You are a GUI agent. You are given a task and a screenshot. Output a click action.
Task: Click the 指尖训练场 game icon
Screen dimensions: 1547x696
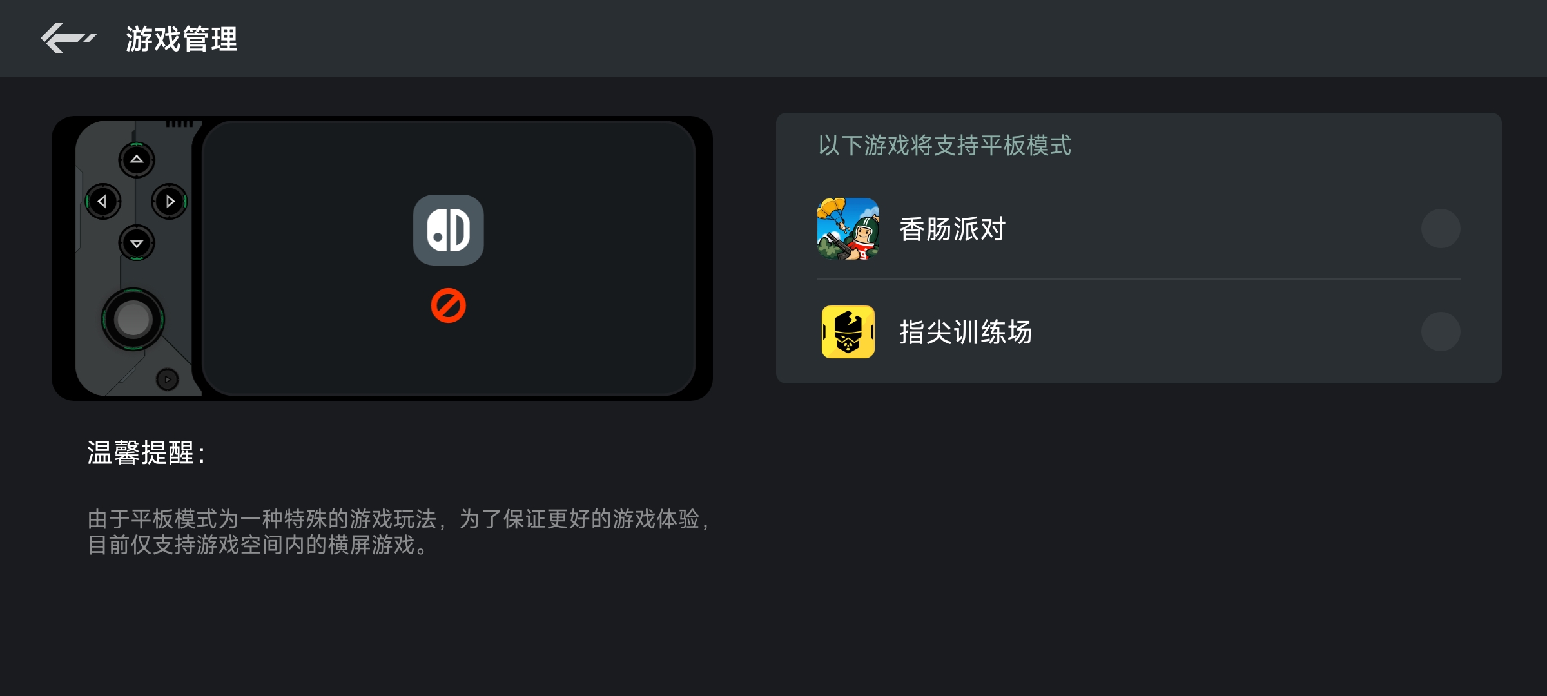pyautogui.click(x=848, y=332)
